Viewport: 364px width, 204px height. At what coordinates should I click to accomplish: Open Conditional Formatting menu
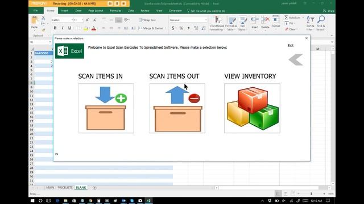217,23
